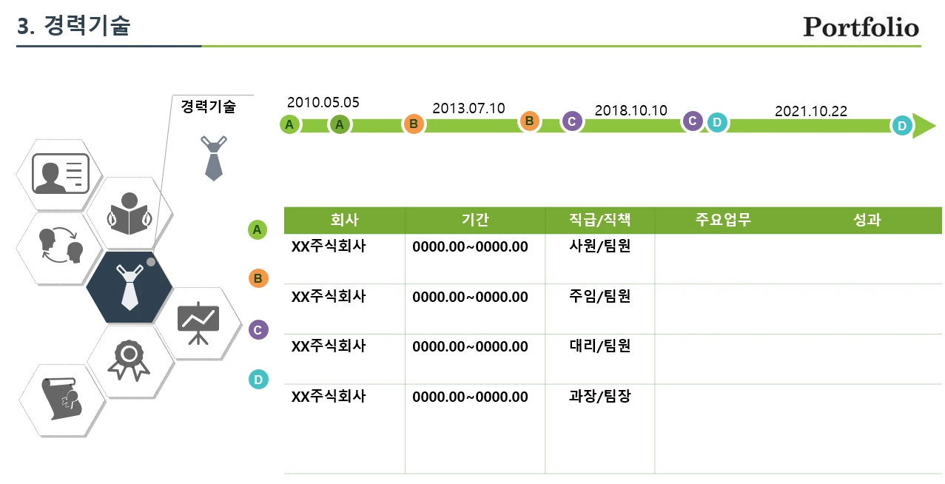
Task: Click the dark necktie hexagon icon
Action: point(130,287)
